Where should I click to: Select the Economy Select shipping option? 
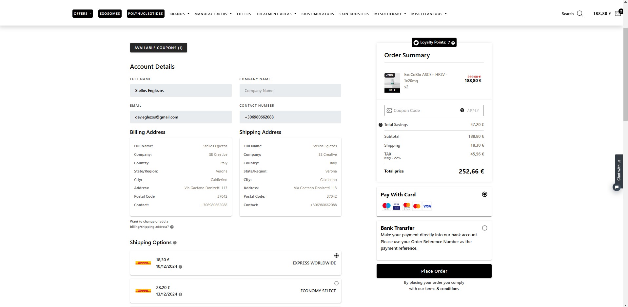pos(336,283)
